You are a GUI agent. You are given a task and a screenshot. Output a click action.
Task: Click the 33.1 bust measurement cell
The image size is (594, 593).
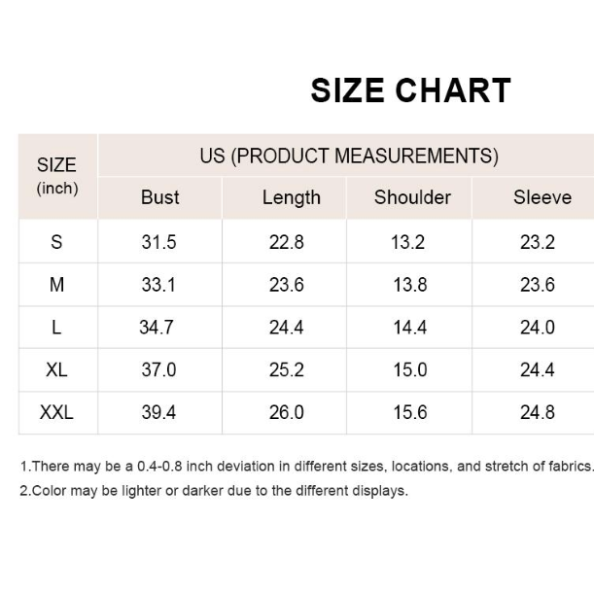pos(158,285)
